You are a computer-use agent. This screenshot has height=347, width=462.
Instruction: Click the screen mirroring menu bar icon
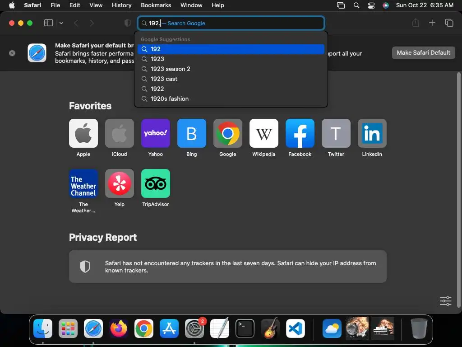tap(341, 5)
